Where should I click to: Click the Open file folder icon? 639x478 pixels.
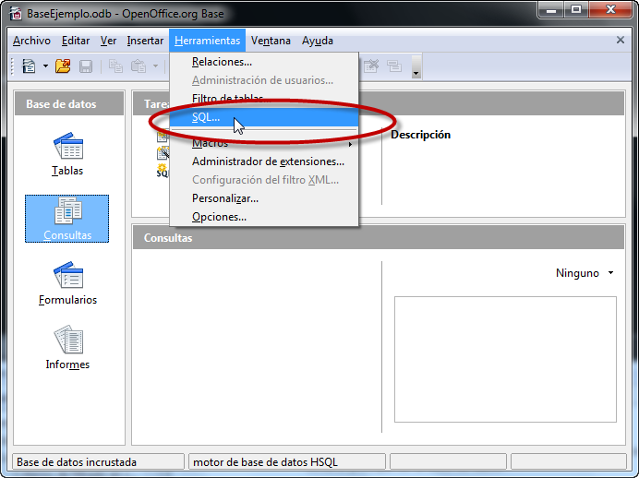coord(63,66)
